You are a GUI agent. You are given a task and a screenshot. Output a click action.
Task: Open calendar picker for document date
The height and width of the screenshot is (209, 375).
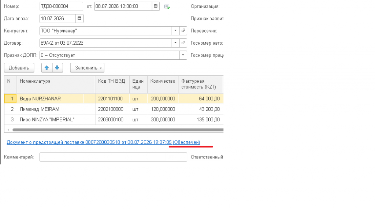(156, 6)
